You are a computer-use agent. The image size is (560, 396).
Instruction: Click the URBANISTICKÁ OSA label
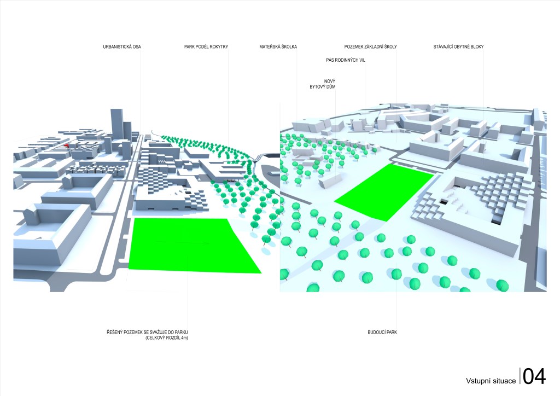122,47
